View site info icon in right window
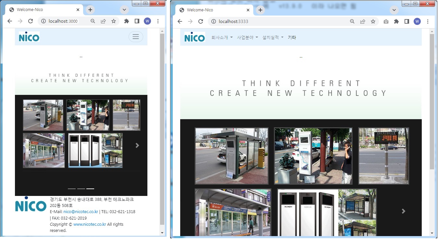This screenshot has width=438, height=239. coord(214,21)
